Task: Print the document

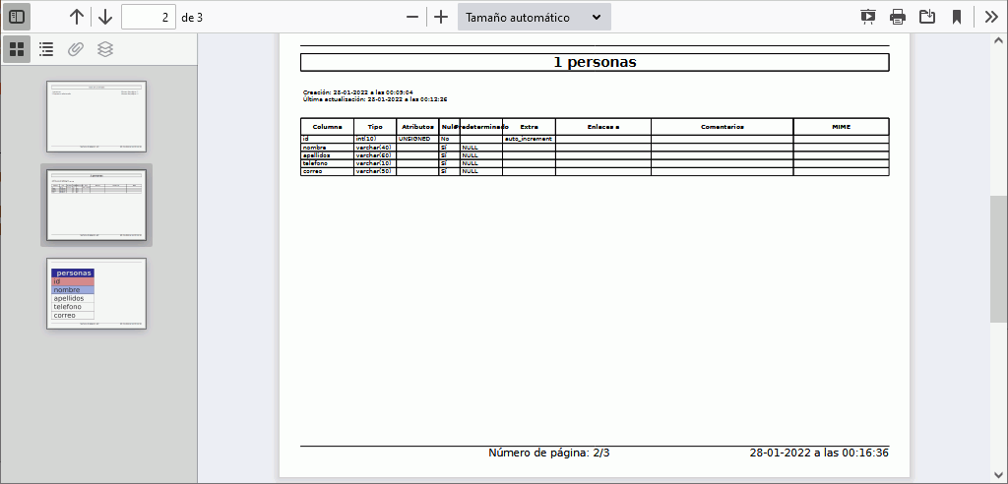Action: (x=898, y=18)
